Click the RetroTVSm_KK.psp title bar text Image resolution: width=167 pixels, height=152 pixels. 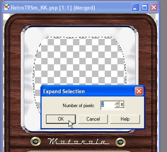53,8
